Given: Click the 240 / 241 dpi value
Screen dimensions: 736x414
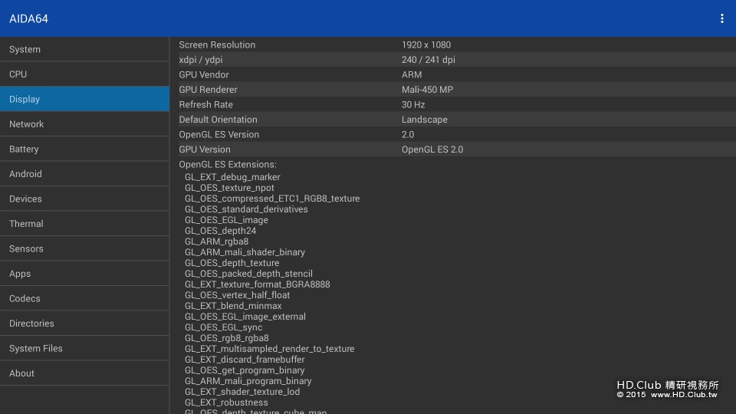Looking at the screenshot, I should point(428,60).
